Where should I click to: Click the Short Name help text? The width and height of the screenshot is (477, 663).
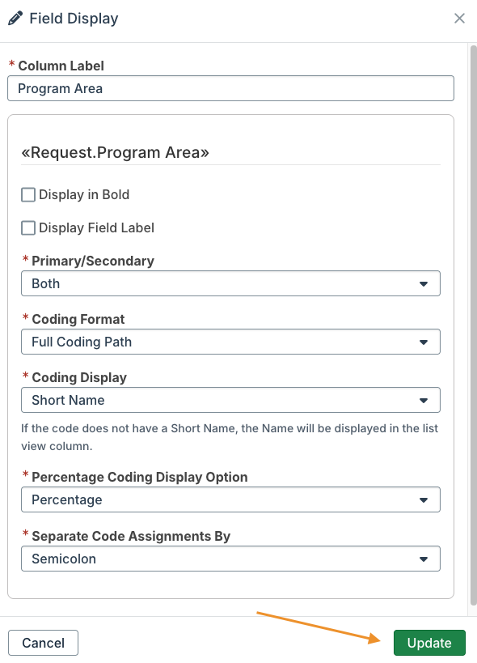230,437
